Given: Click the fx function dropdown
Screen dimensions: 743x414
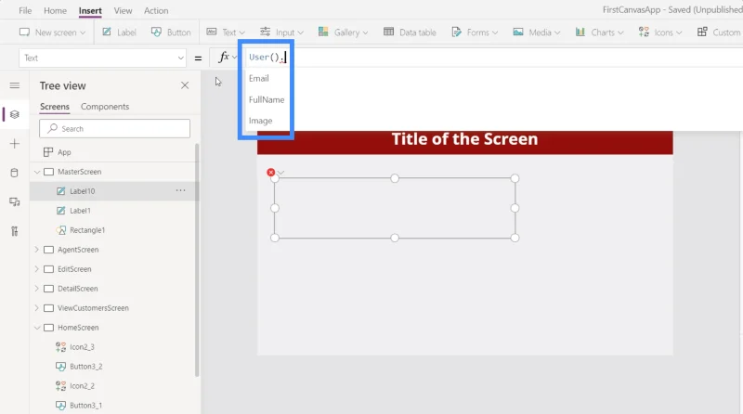Looking at the screenshot, I should [228, 58].
